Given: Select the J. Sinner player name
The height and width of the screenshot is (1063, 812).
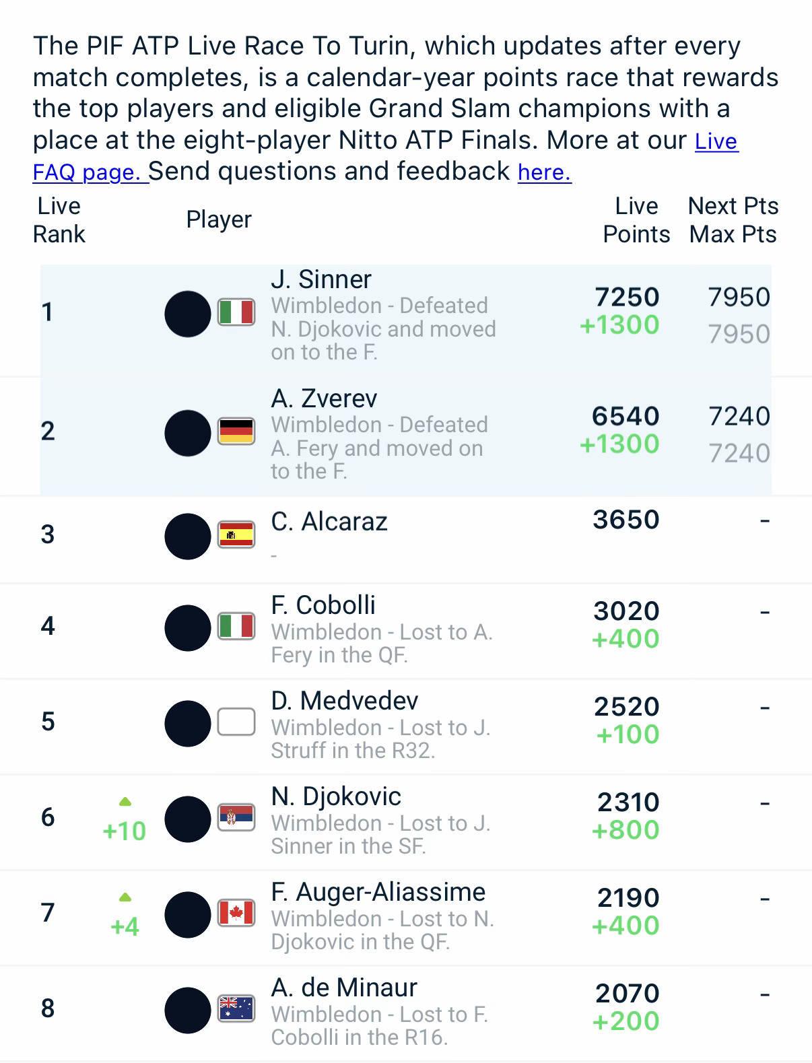Looking at the screenshot, I should click(x=321, y=279).
